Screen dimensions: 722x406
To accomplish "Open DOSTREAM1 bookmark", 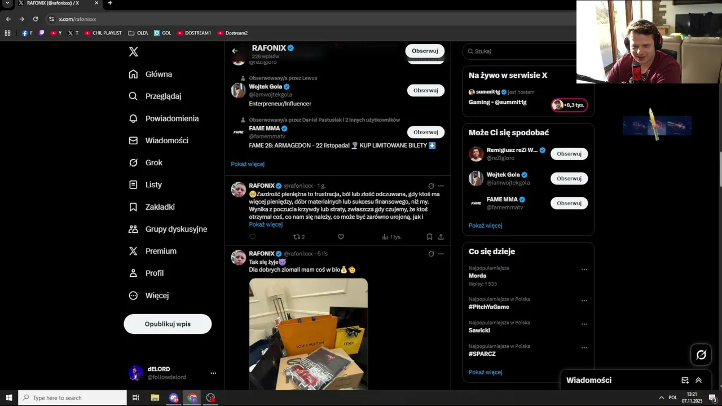I will pos(194,33).
